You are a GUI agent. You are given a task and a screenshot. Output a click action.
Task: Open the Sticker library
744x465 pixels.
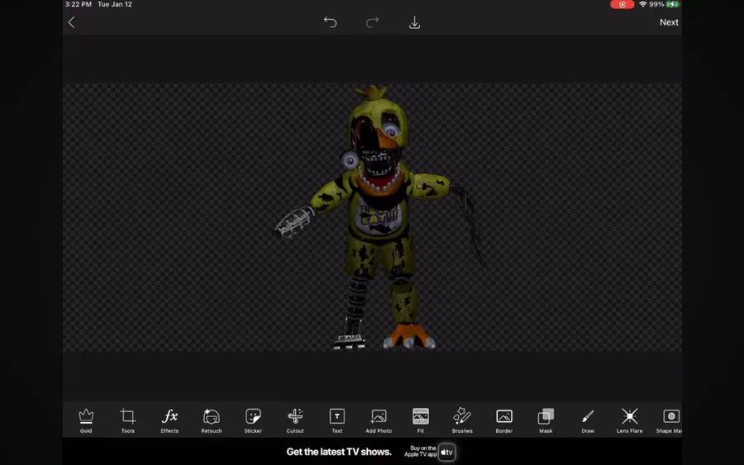253,420
